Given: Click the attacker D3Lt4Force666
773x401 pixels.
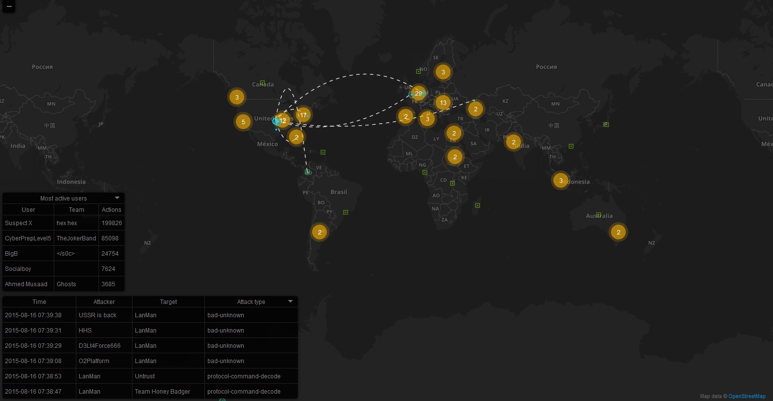Looking at the screenshot, I should coord(99,346).
